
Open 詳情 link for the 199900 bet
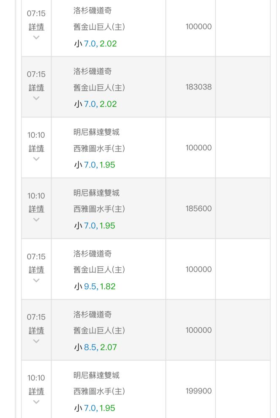coord(36,391)
